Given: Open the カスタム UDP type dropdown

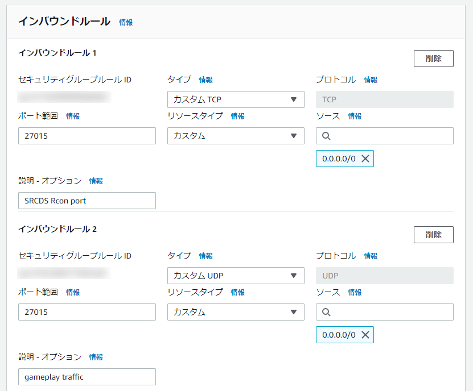Looking at the screenshot, I should click(x=236, y=276).
